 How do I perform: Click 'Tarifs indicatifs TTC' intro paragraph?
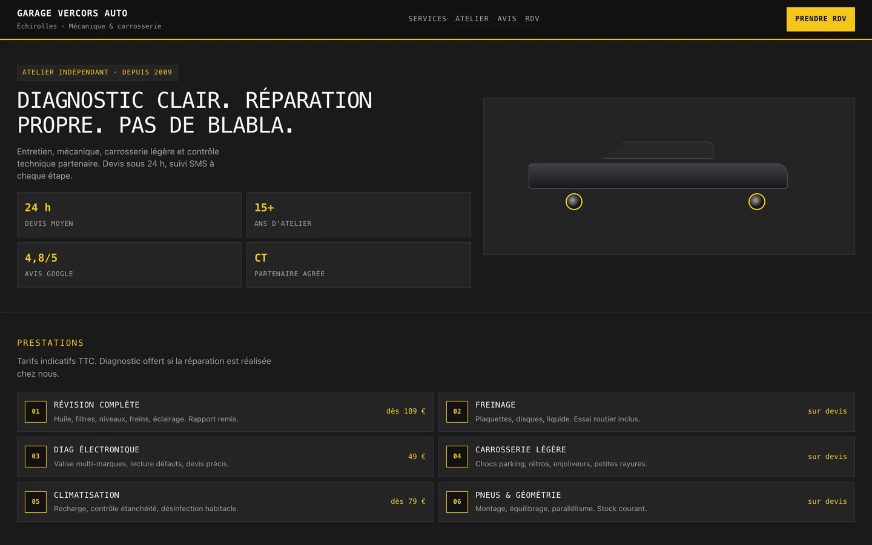coord(144,368)
